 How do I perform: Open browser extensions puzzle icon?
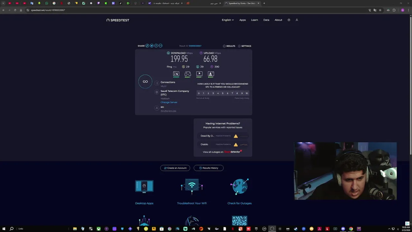pyautogui.click(x=394, y=10)
